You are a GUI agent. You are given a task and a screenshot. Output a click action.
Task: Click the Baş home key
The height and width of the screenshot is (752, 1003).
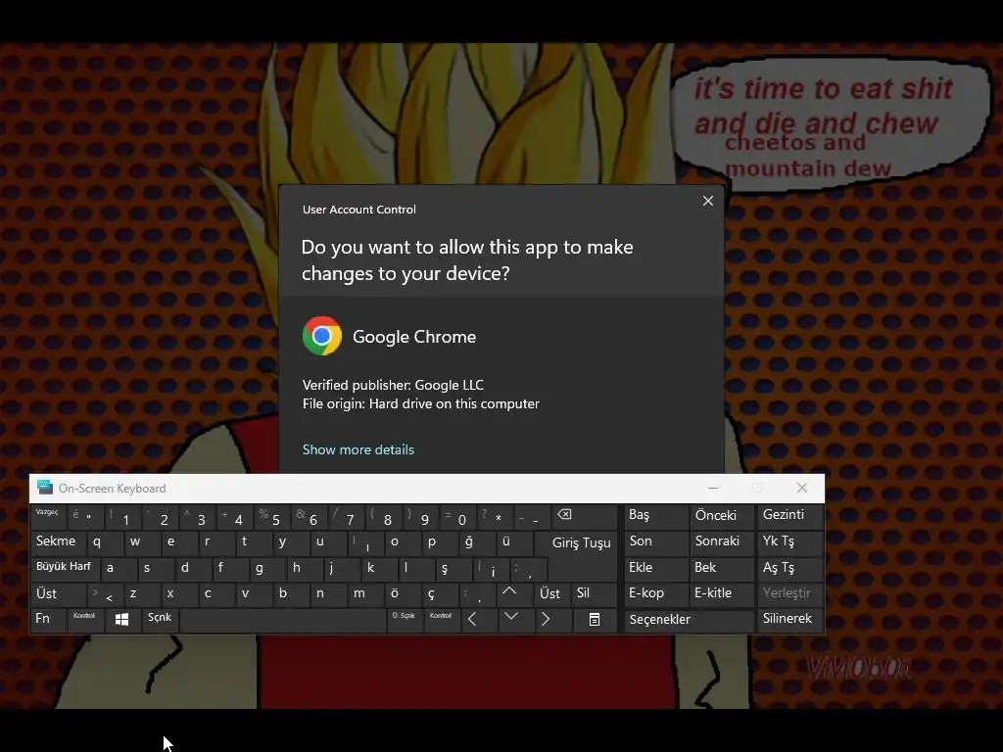655,515
